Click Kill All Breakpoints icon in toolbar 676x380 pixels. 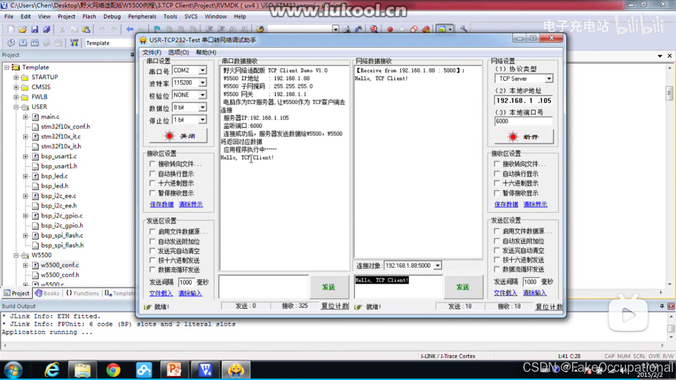tap(426, 29)
